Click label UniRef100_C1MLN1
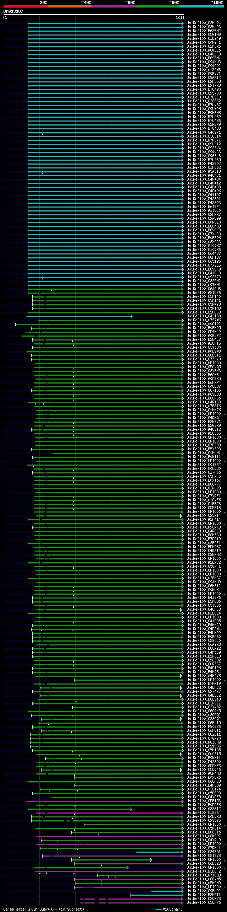 [x=204, y=453]
